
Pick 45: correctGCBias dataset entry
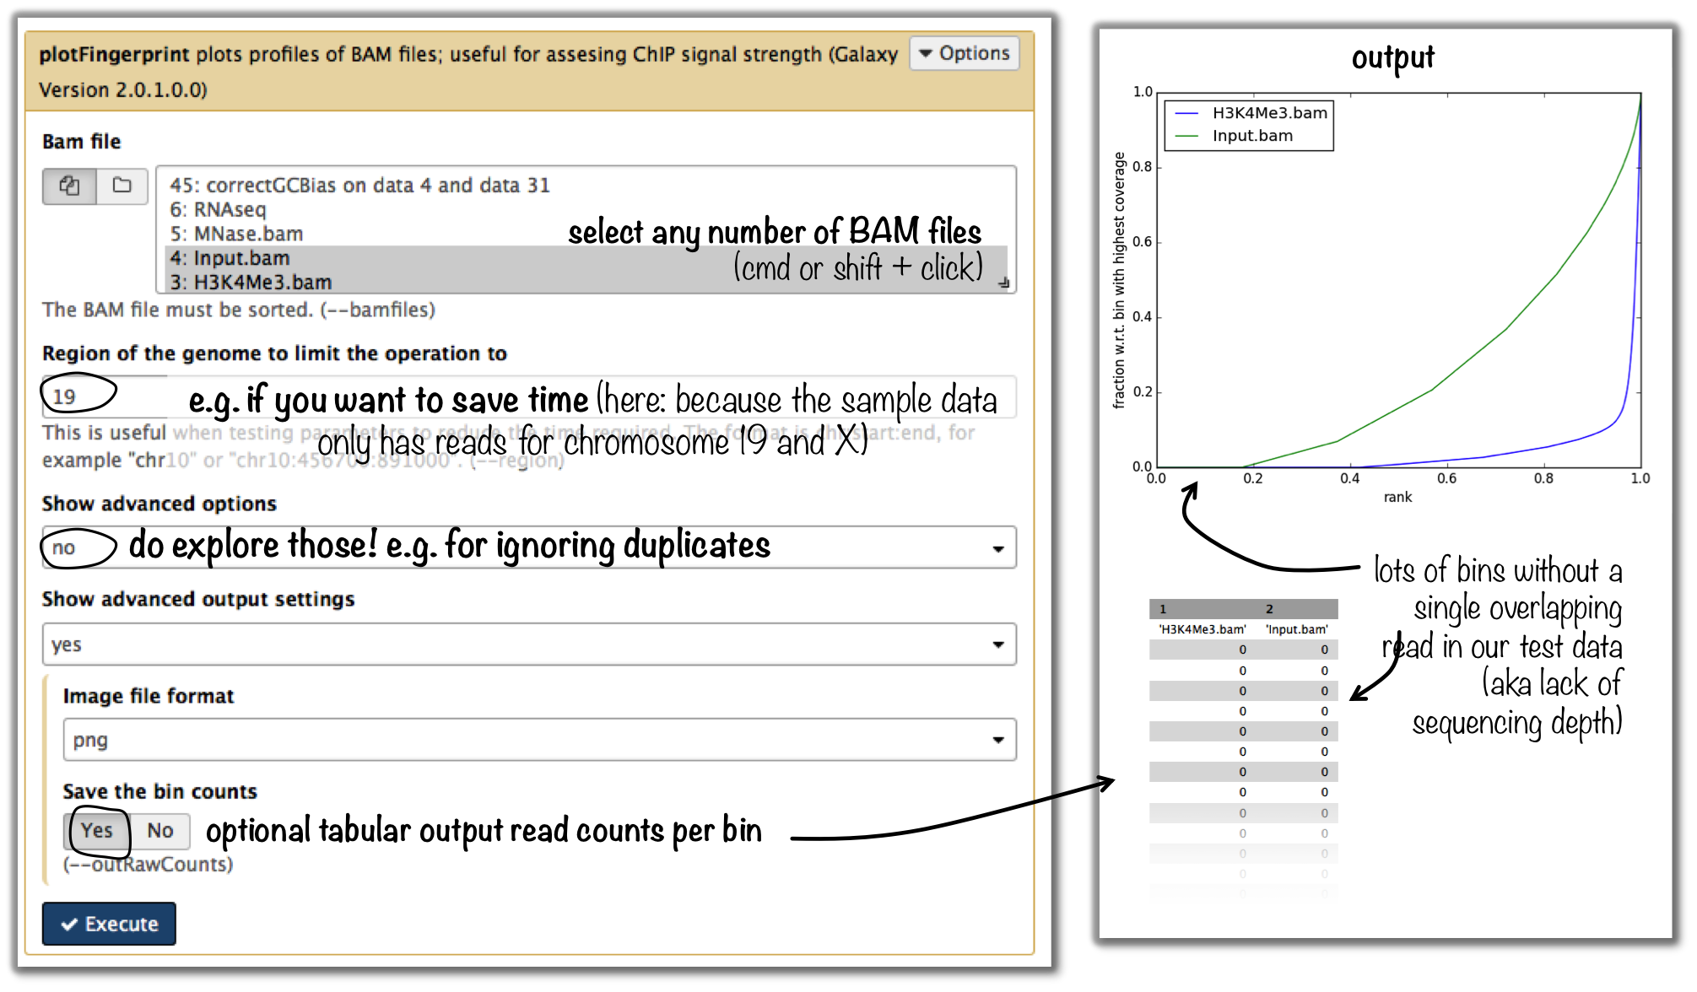(359, 186)
